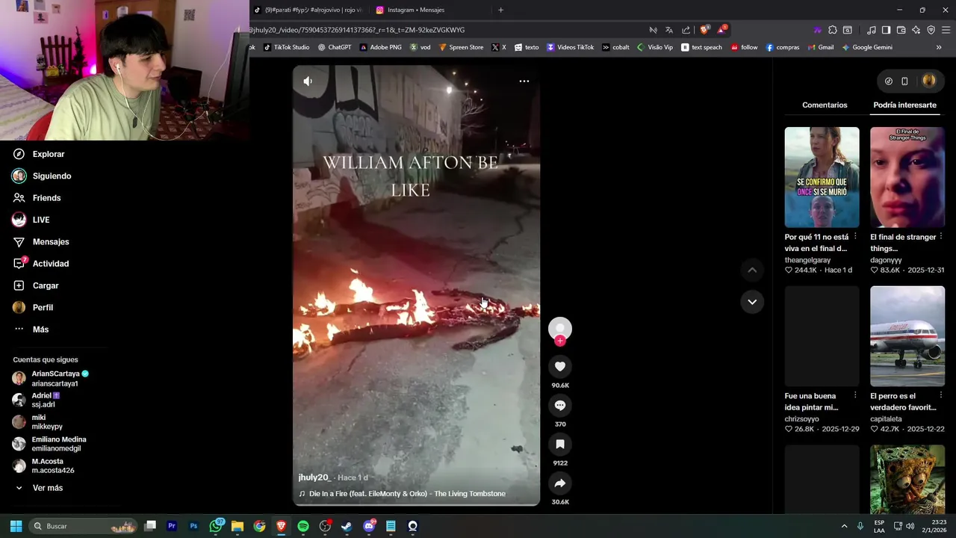Open the Adobe PNG bookmark

(x=380, y=47)
